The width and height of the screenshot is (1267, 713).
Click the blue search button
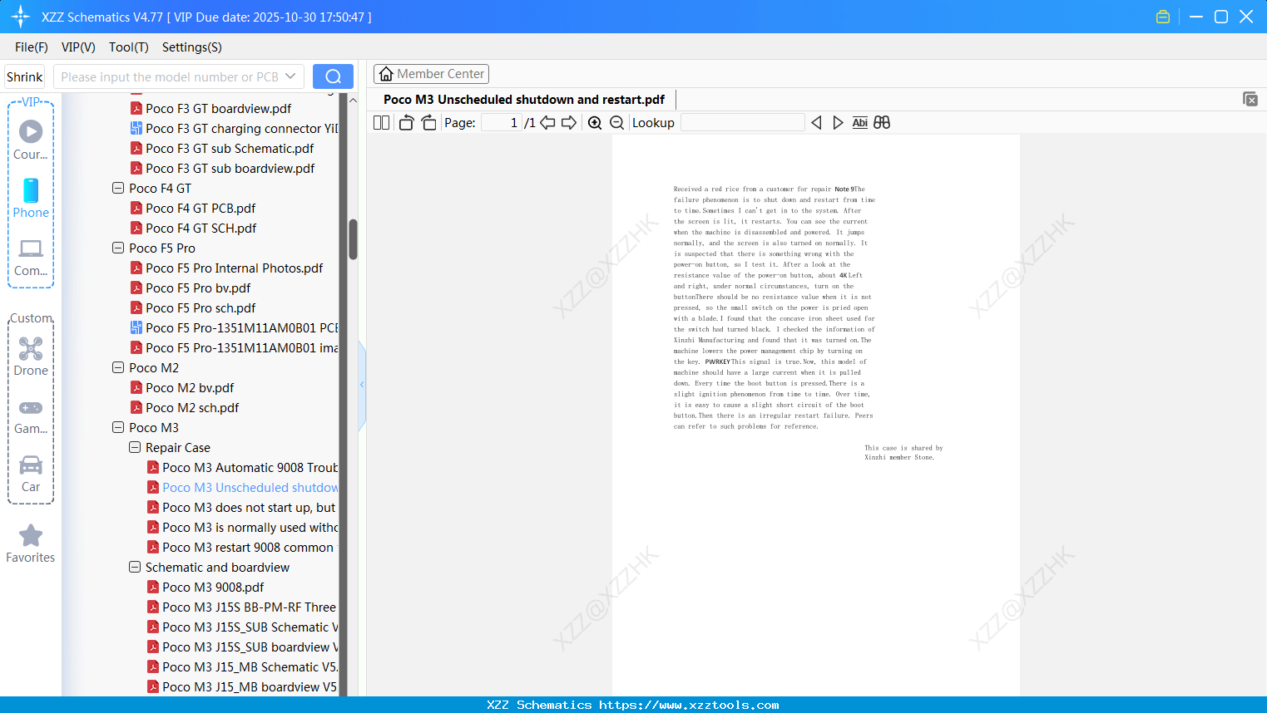pos(333,76)
